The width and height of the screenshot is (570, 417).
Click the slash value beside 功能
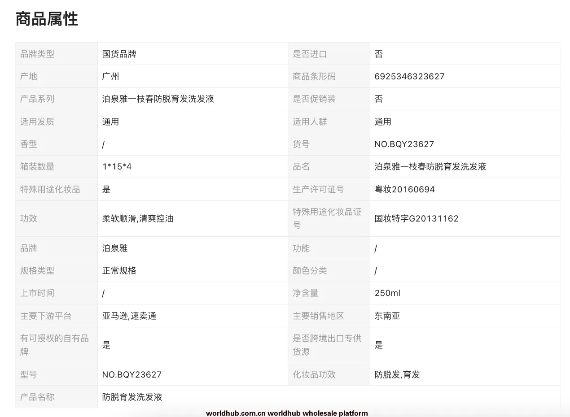(x=376, y=248)
